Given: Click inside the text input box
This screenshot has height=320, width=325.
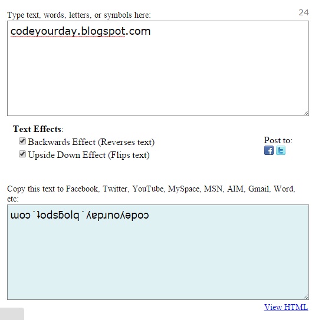Looking at the screenshot, I should (x=158, y=68).
